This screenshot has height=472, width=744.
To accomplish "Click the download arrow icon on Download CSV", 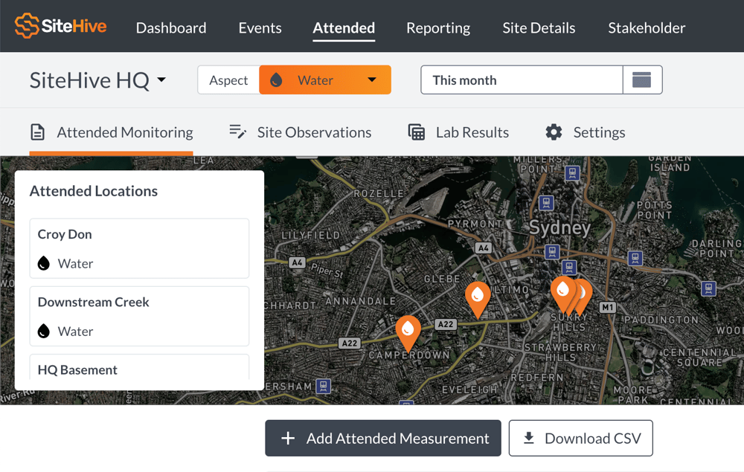I will coord(528,438).
